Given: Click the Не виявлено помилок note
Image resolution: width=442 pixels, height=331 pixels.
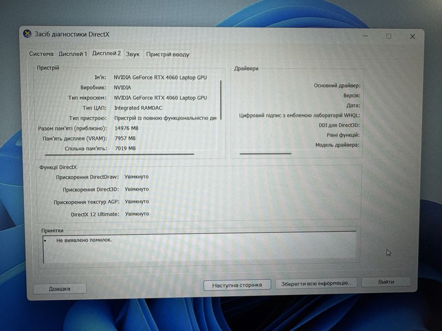Looking at the screenshot, I should click(84, 240).
